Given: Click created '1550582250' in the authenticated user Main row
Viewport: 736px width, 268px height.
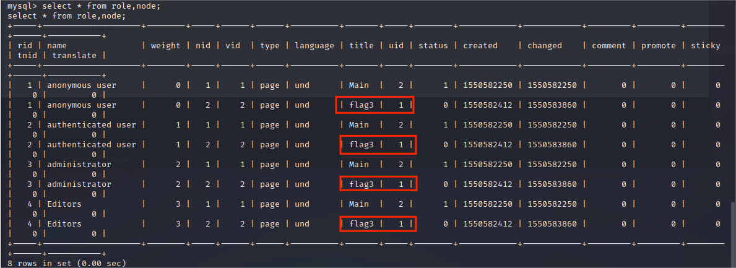Looking at the screenshot, I should click(488, 125).
